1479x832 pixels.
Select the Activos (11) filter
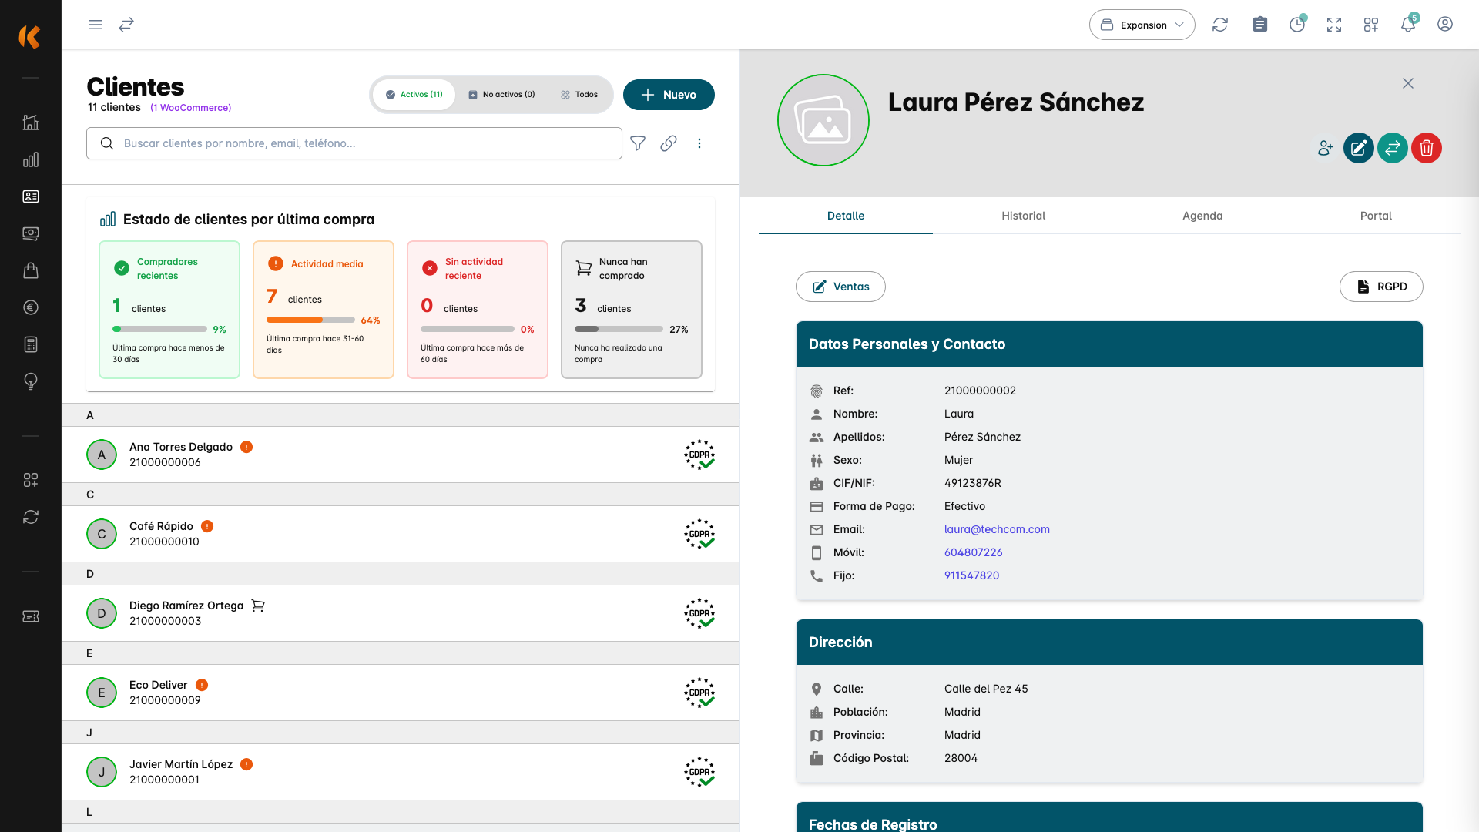[x=414, y=95]
